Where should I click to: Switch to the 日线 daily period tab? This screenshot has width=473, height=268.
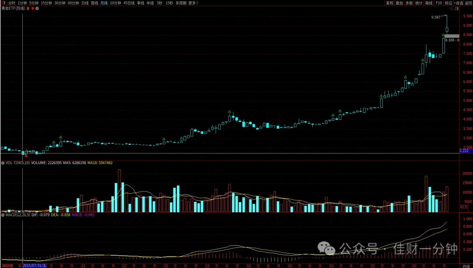pyautogui.click(x=85, y=3)
